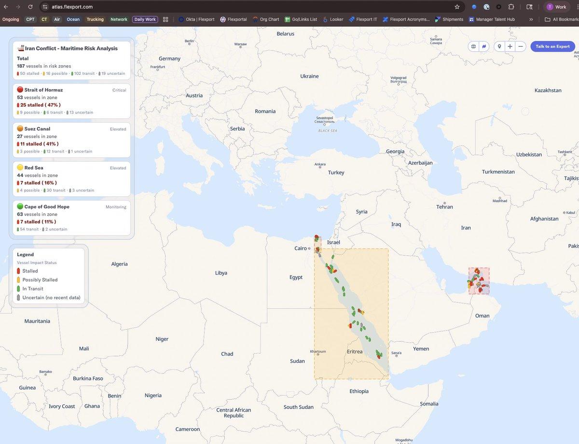Click the apps grid icon in bookmarks bar
579x444 pixels.
(165, 19)
